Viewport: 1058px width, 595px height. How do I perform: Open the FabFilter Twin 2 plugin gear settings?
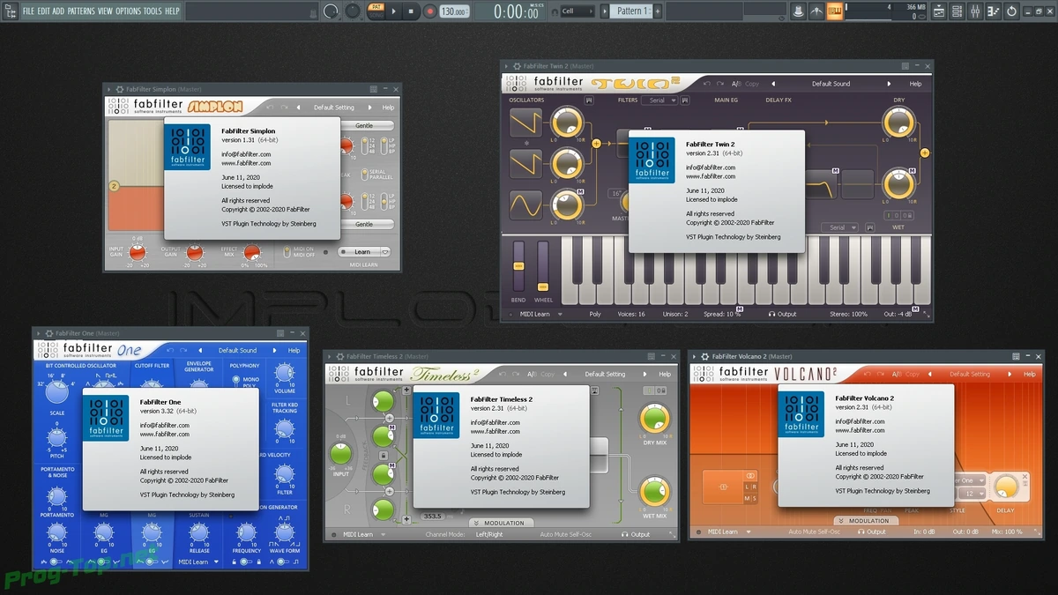click(516, 66)
